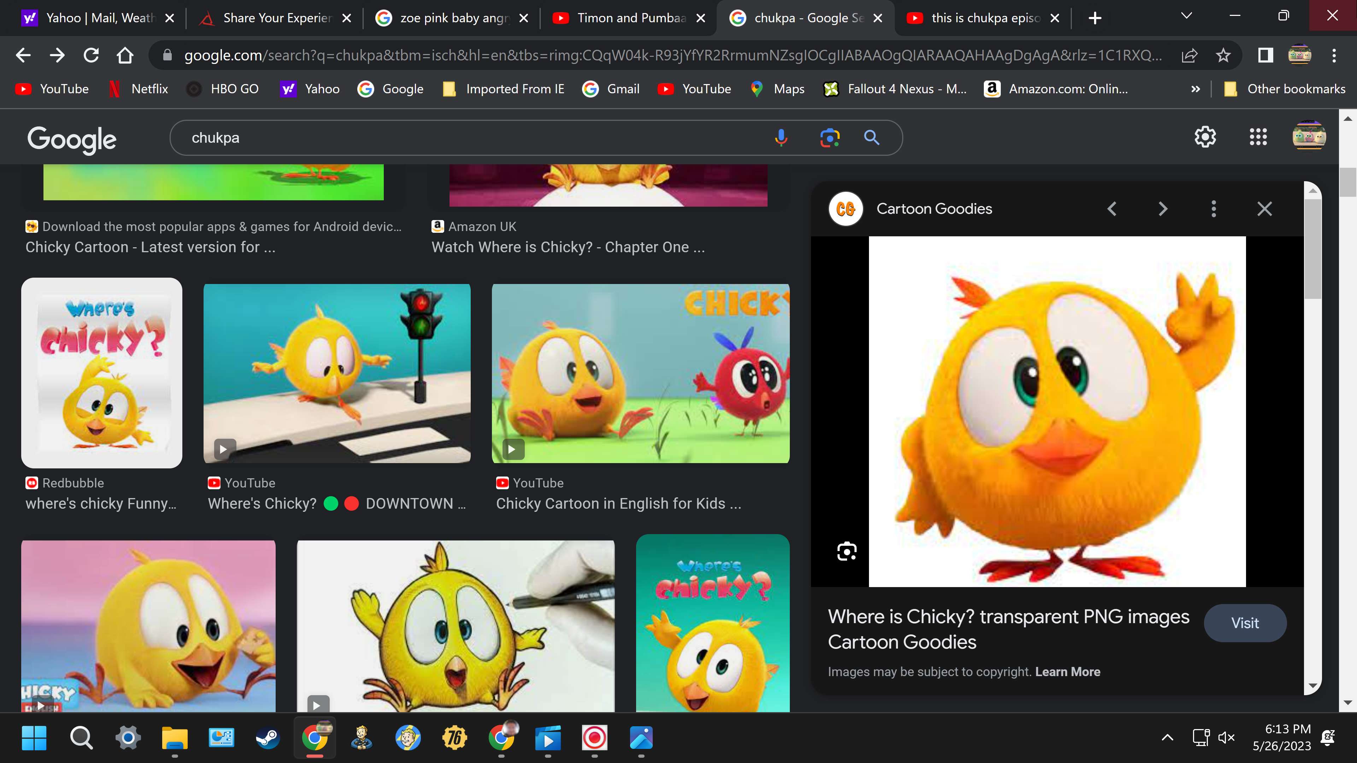
Task: Open Where's Chicky DOWNTOWN video thumbnail
Action: (x=337, y=373)
